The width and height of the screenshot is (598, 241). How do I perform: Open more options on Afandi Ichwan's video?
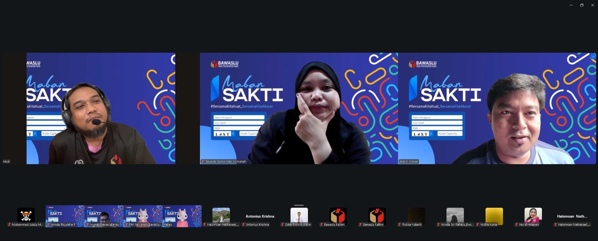coord(593,57)
